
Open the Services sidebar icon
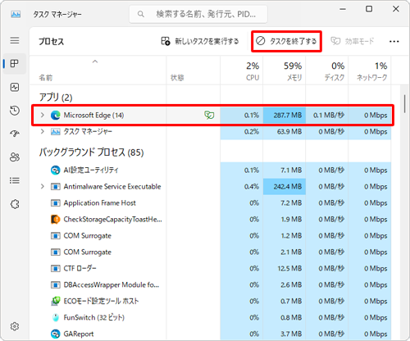coord(15,204)
